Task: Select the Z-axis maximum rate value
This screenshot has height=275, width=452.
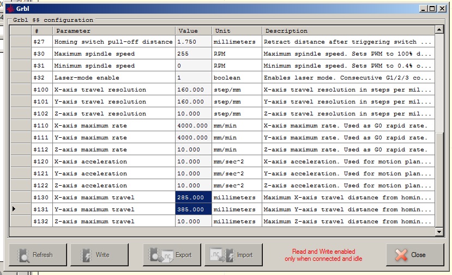Action: tap(194, 149)
